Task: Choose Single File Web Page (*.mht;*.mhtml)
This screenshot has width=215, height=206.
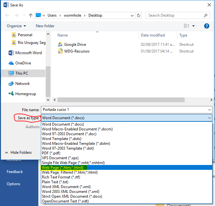Action: pyautogui.click(x=127, y=163)
